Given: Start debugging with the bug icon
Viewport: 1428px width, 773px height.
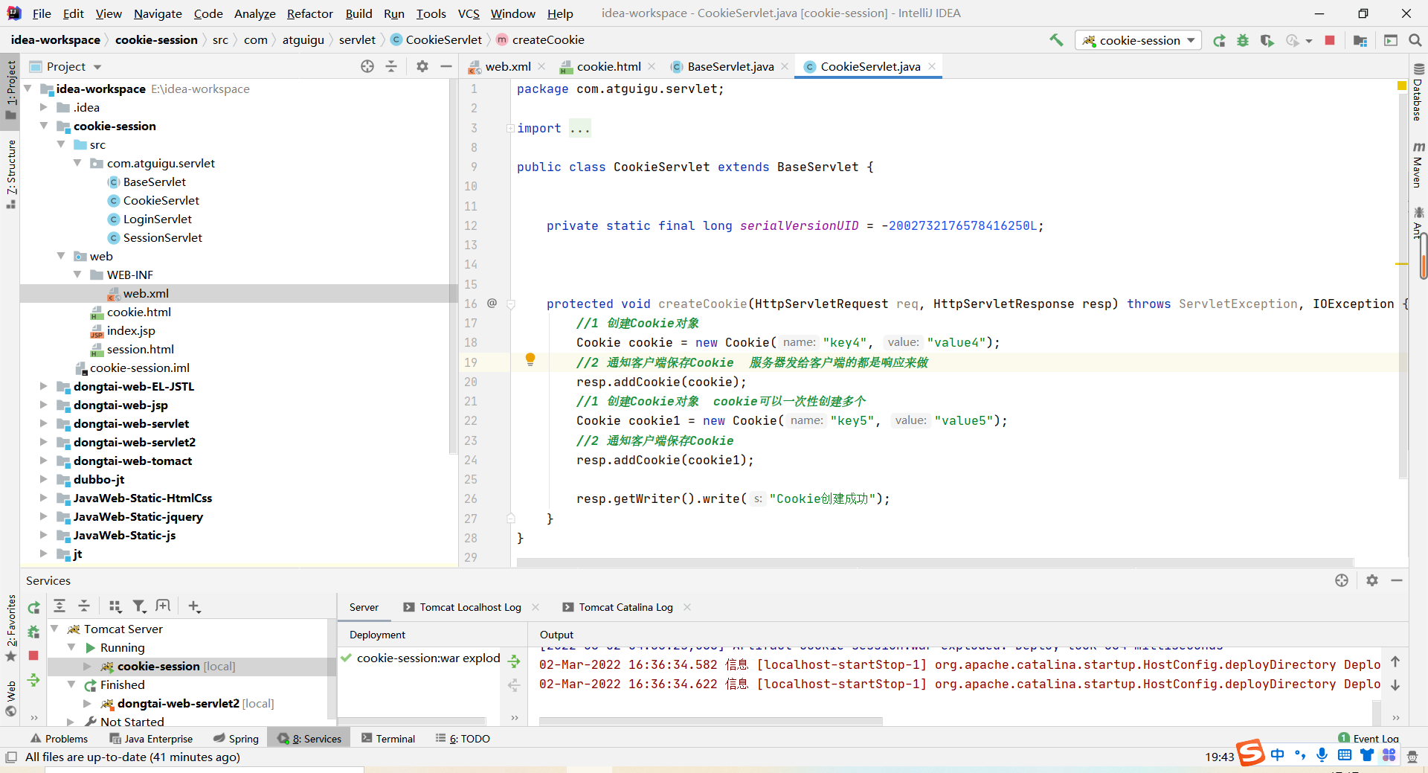Looking at the screenshot, I should tap(1243, 40).
